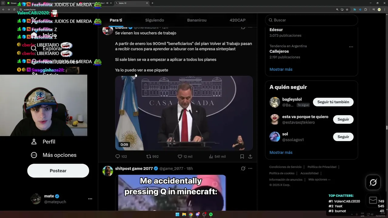The image size is (388, 218).
Task: Open Chrome three-dot menu
Action: (385, 9)
